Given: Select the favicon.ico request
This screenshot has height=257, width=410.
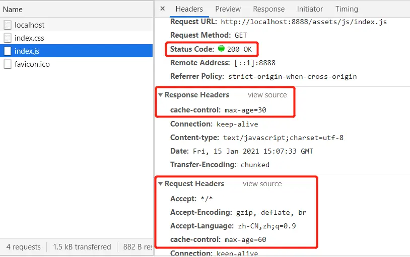Looking at the screenshot, I should point(32,64).
